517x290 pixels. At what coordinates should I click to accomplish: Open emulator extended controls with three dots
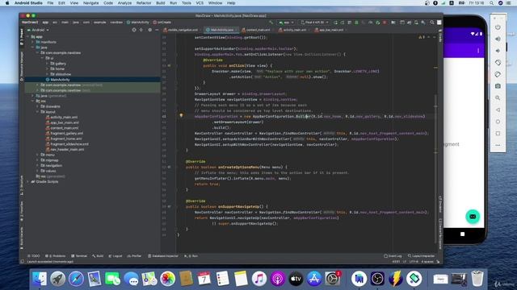[498, 145]
